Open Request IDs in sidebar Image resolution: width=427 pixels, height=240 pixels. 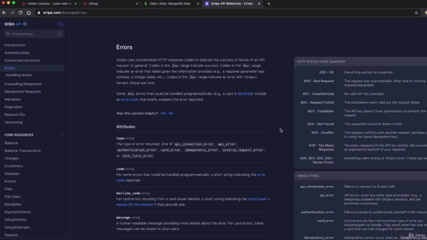pyautogui.click(x=15, y=115)
